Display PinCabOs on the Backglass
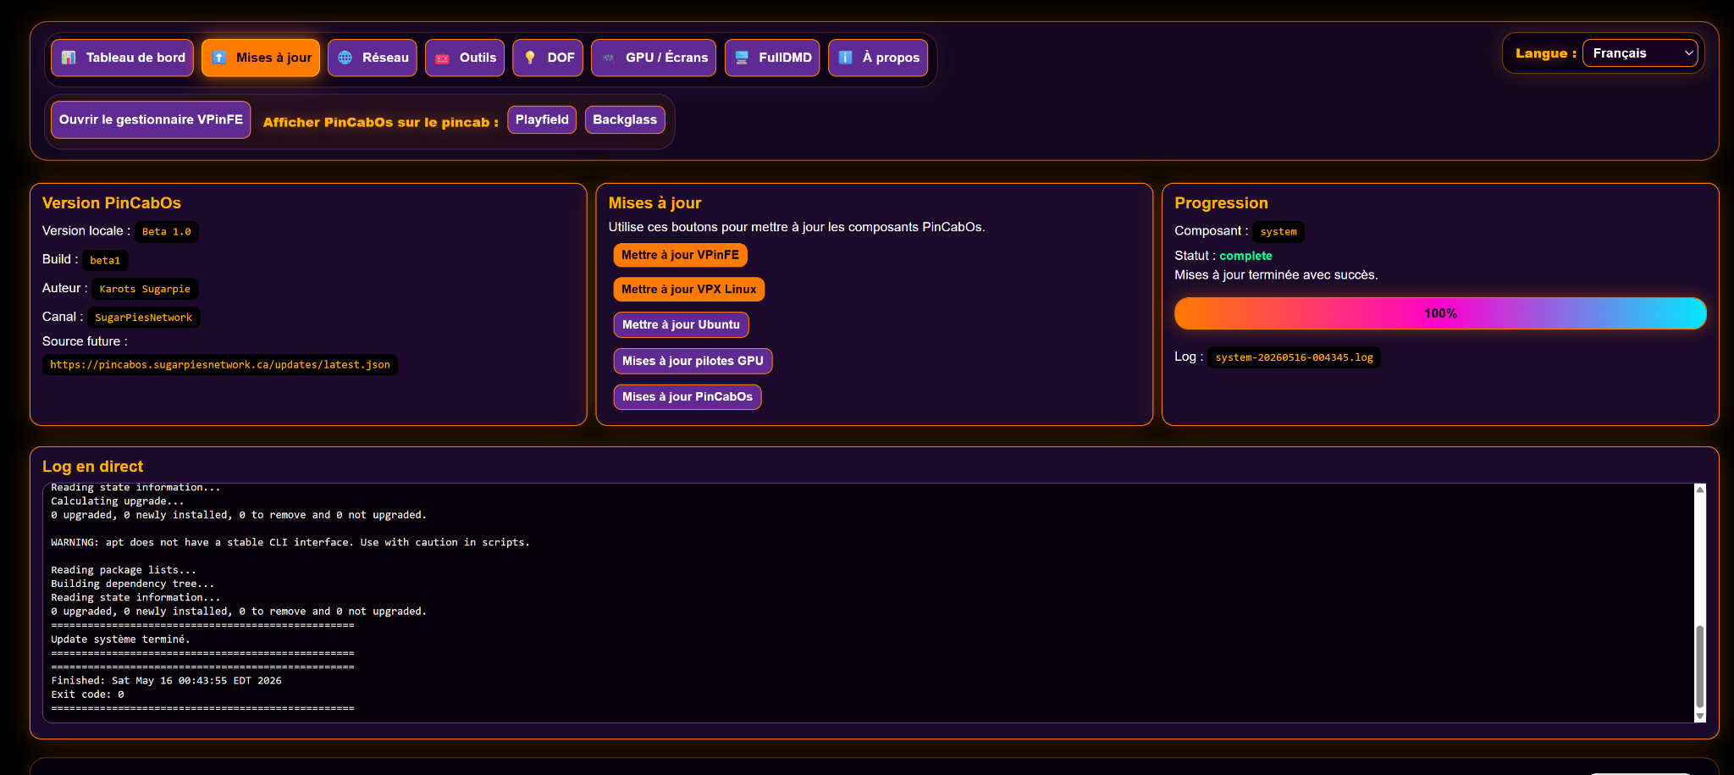1734x775 pixels. point(625,119)
